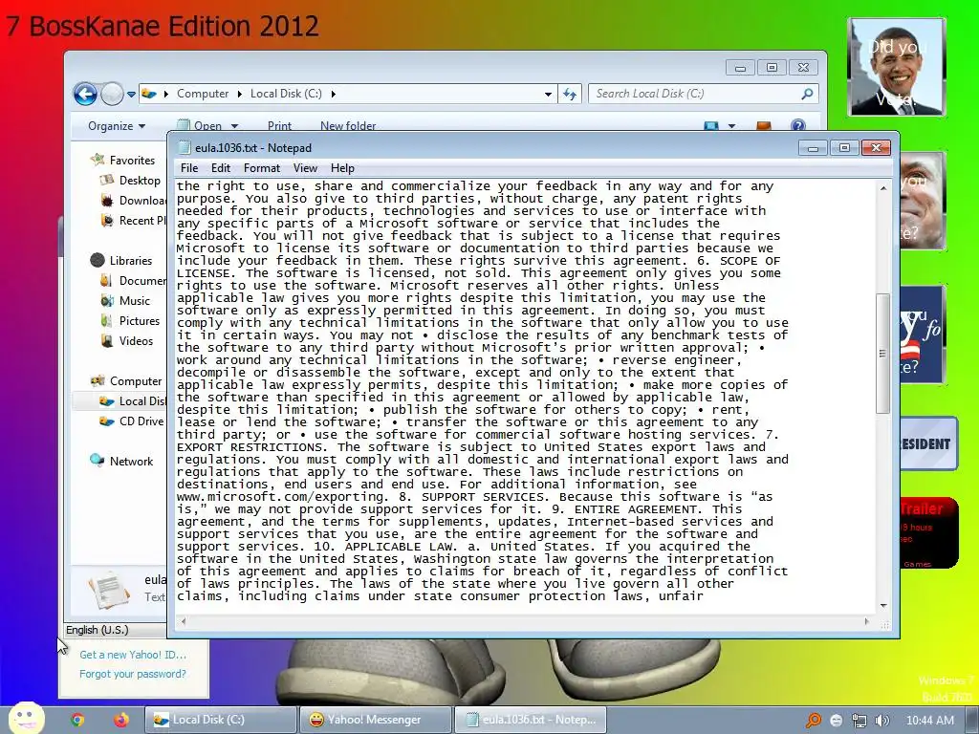Select Computer in the address breadcrumb

tap(203, 94)
